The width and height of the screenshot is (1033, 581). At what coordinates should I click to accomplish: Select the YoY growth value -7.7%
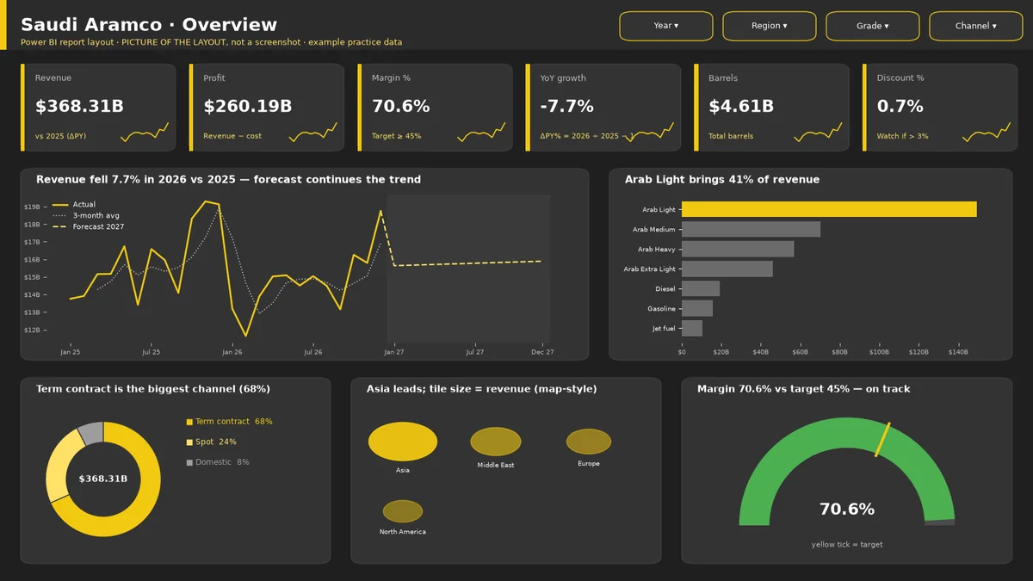[x=567, y=107]
